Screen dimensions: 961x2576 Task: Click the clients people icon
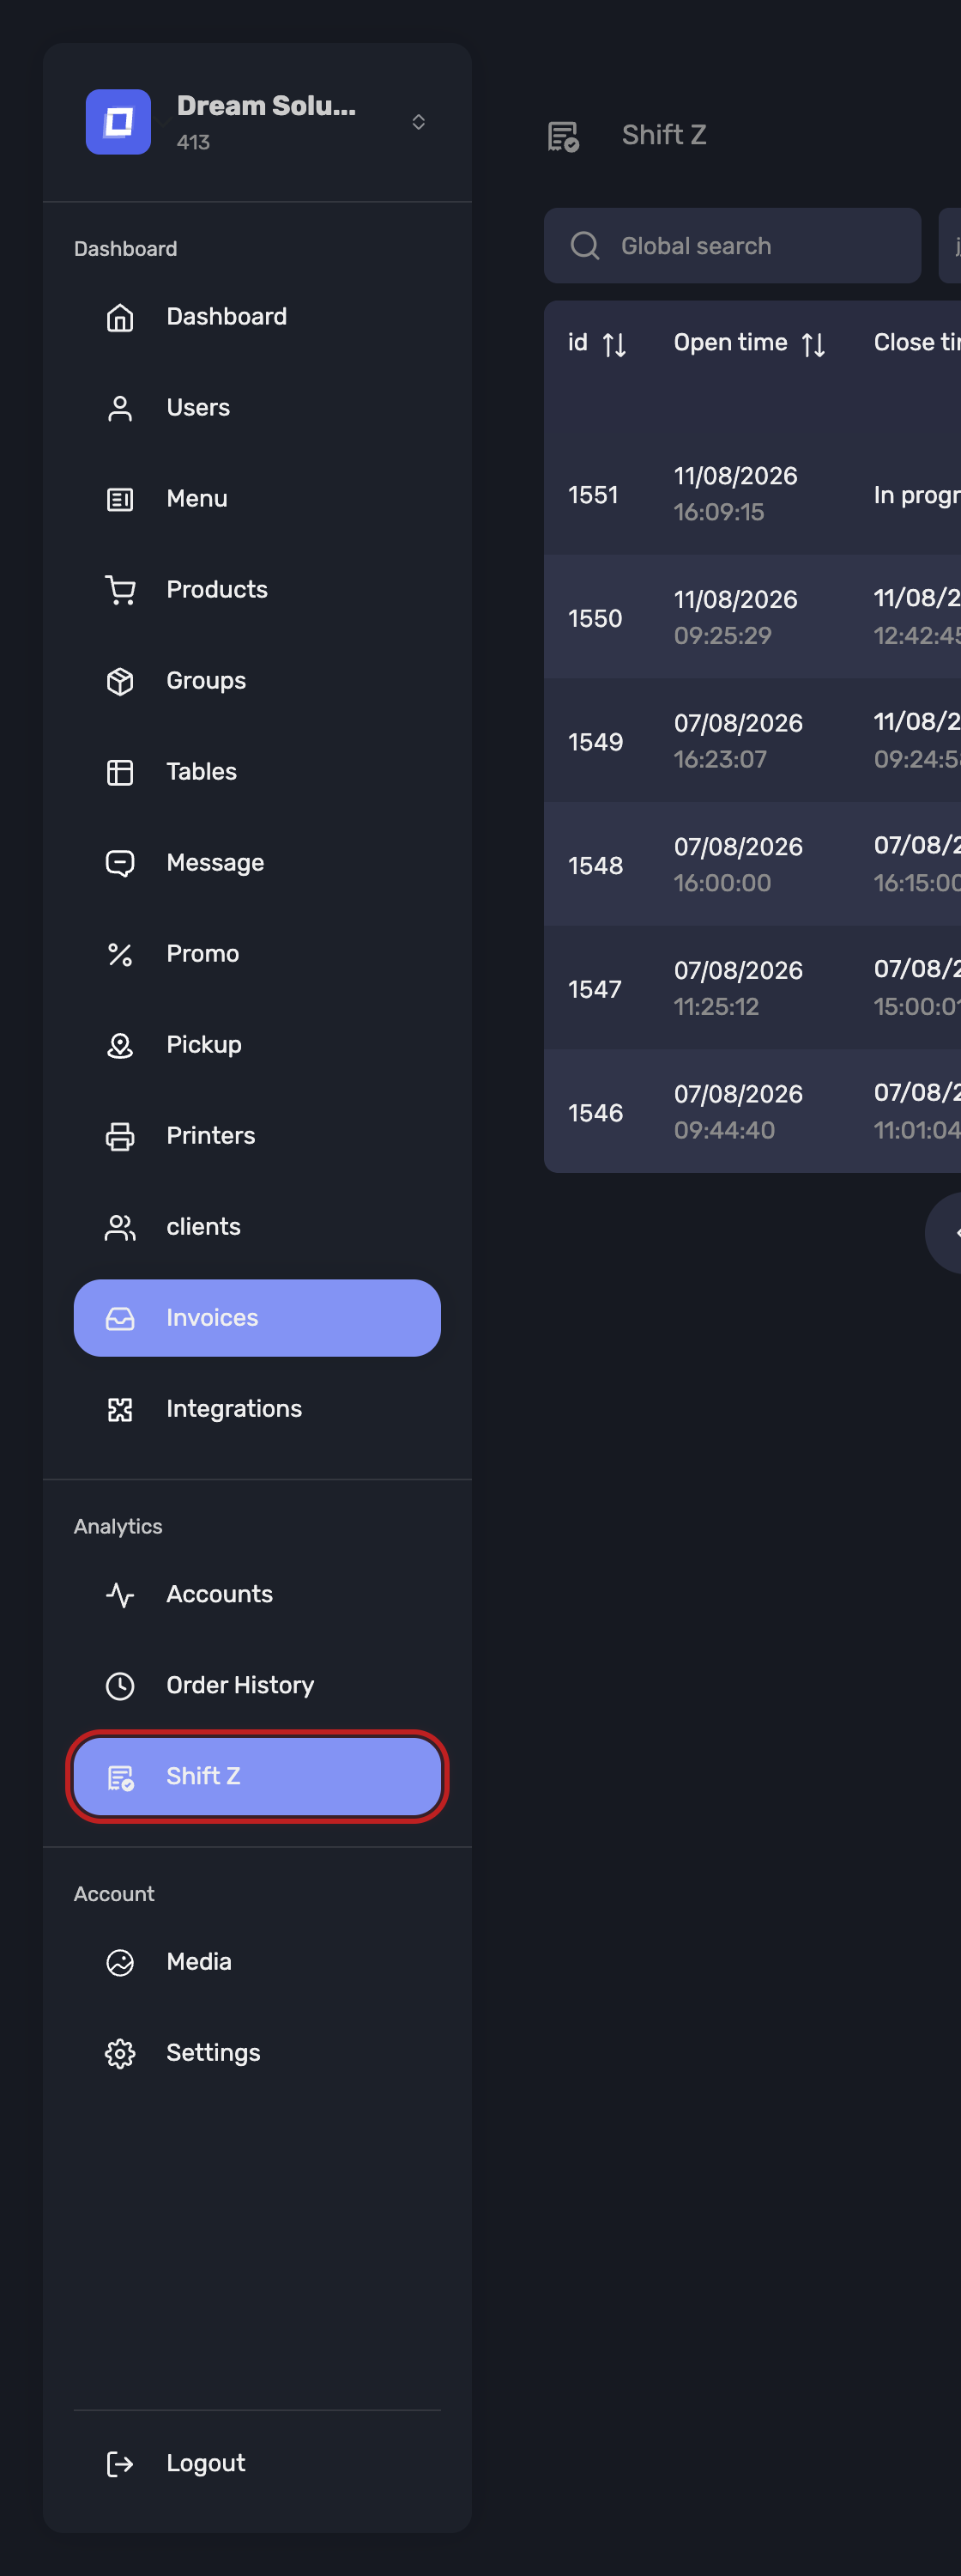[x=120, y=1227]
